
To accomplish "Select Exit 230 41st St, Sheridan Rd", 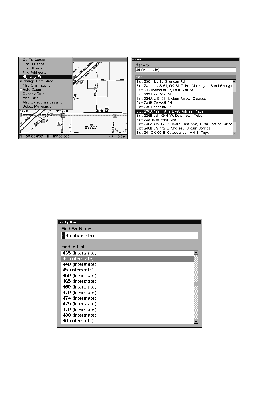I will pyautogui.click(x=184, y=82).
